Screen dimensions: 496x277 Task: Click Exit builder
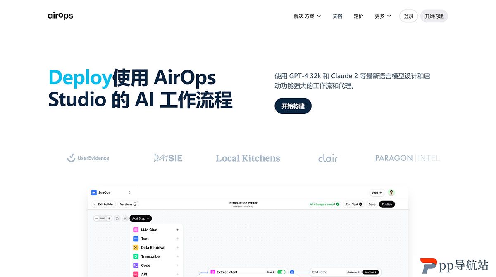click(103, 204)
